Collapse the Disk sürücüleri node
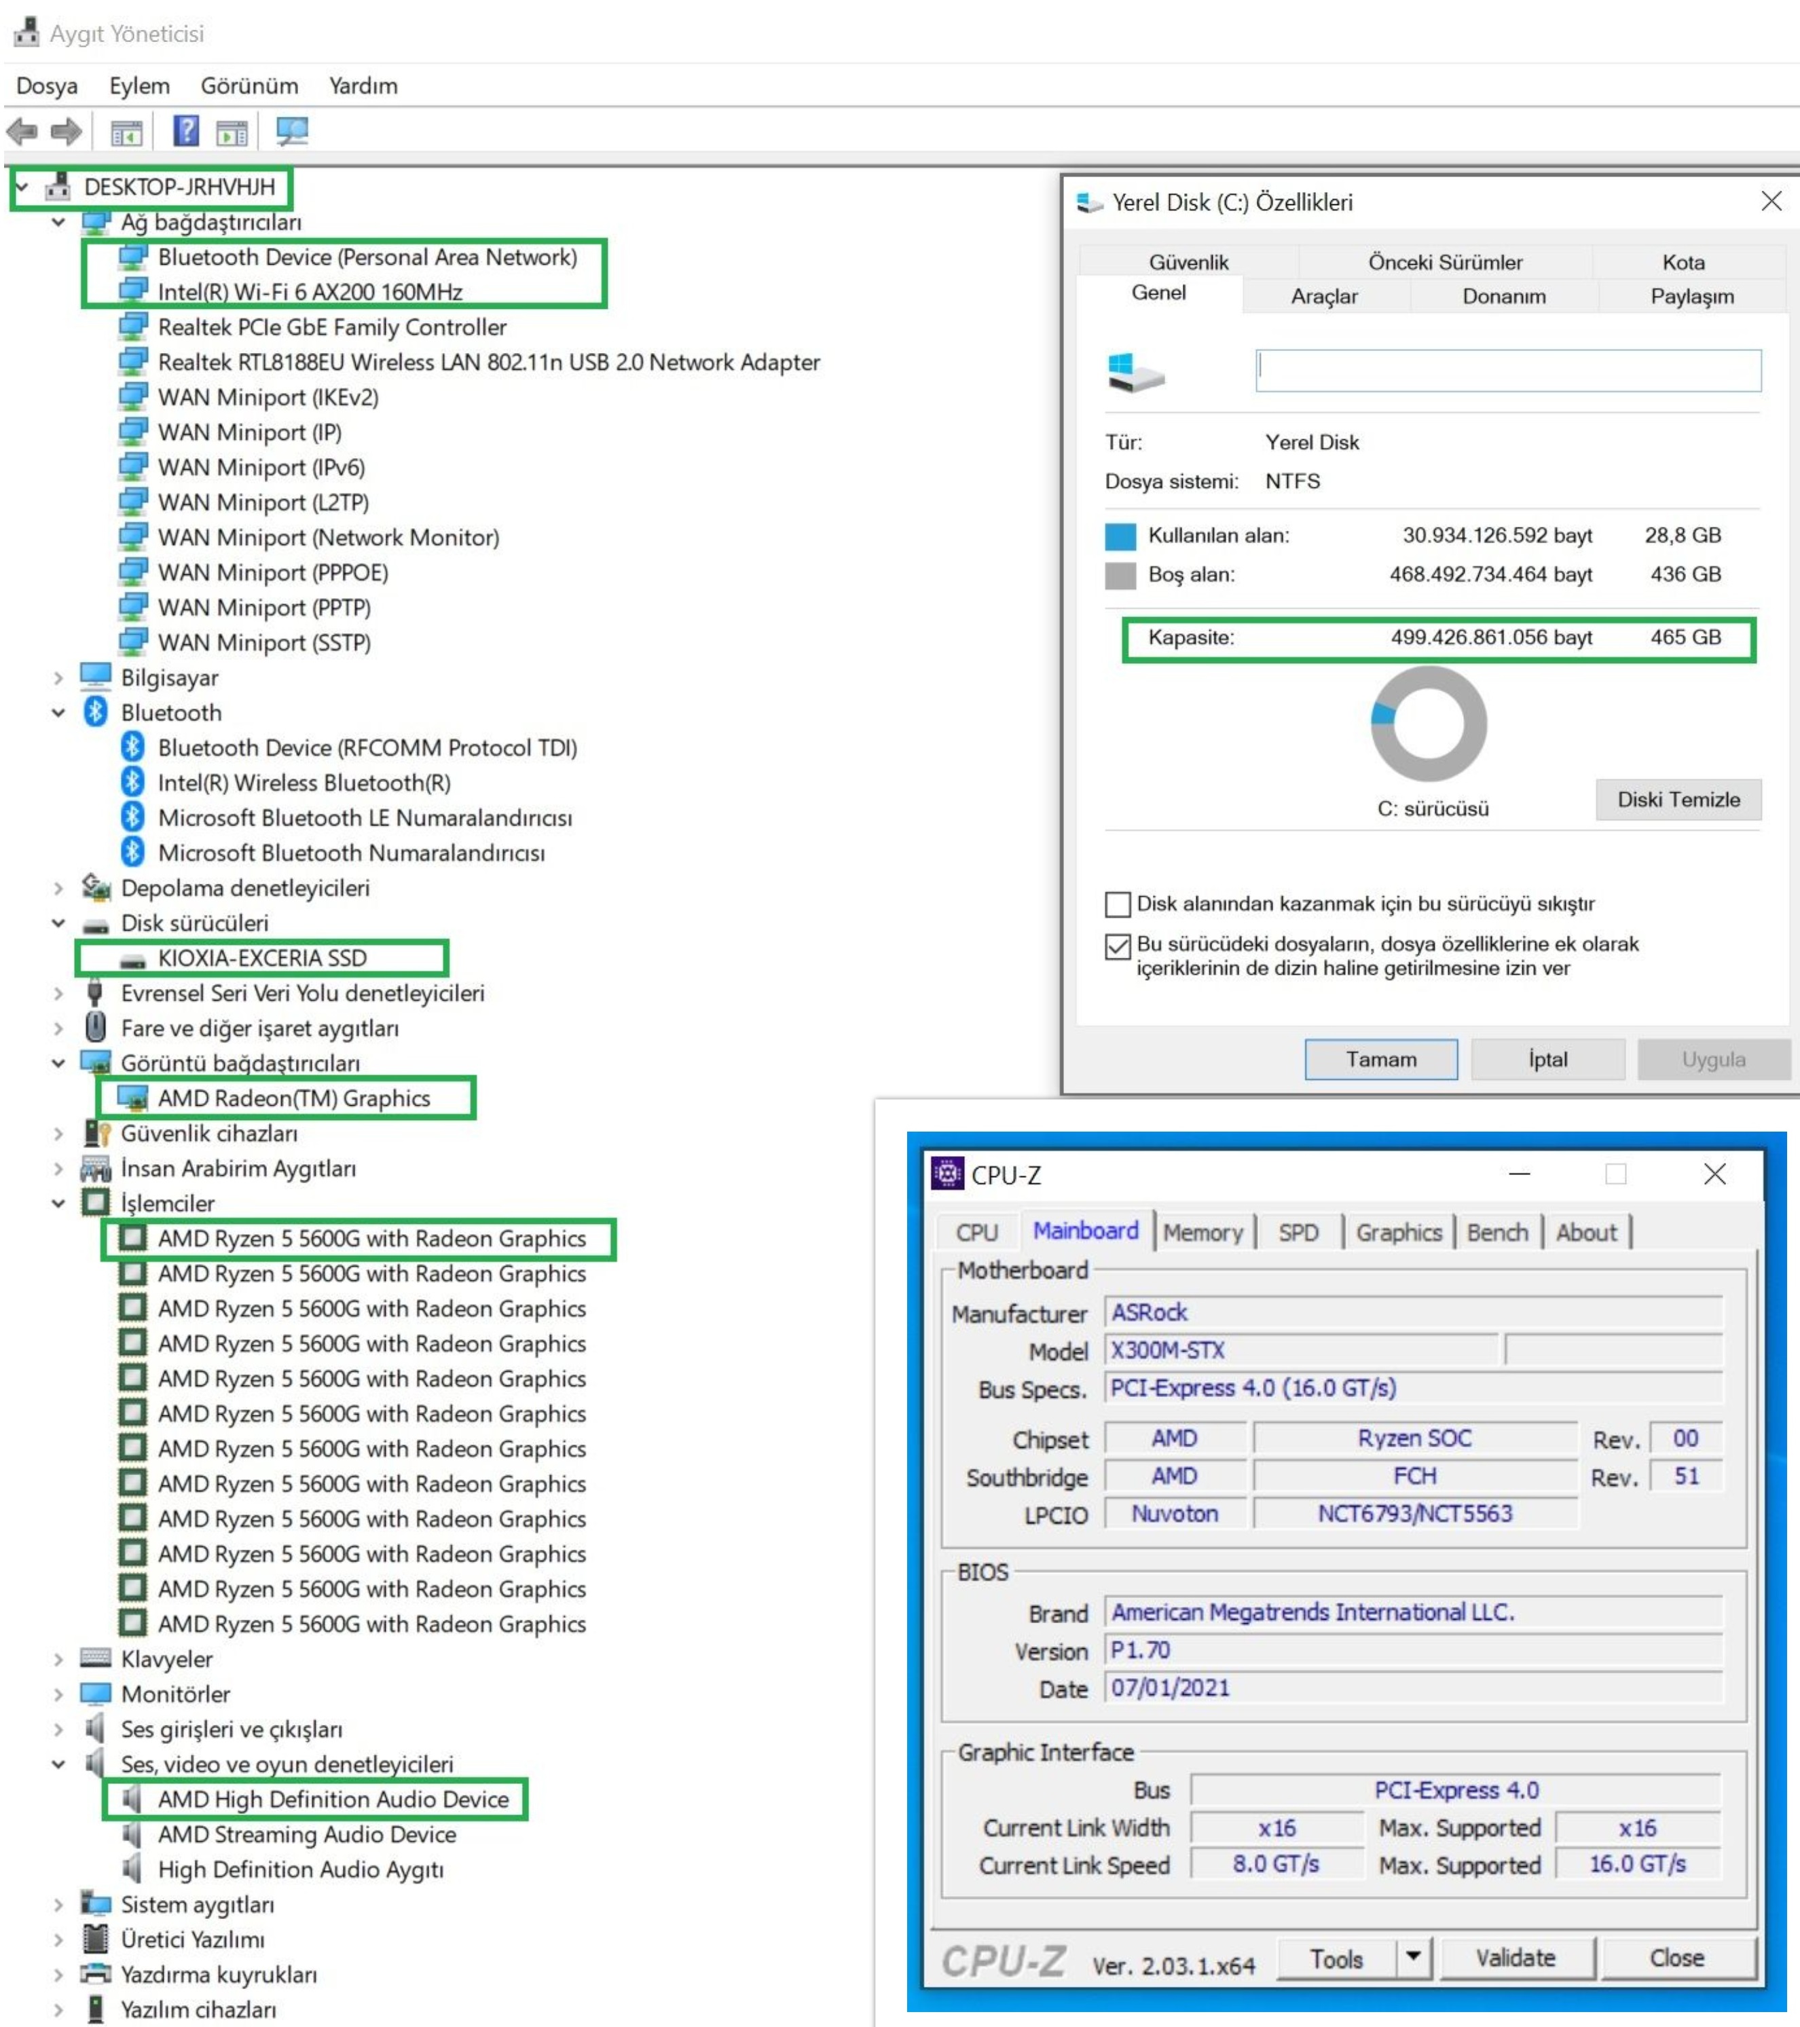Viewport: 1800px width, 2027px height. [58, 923]
